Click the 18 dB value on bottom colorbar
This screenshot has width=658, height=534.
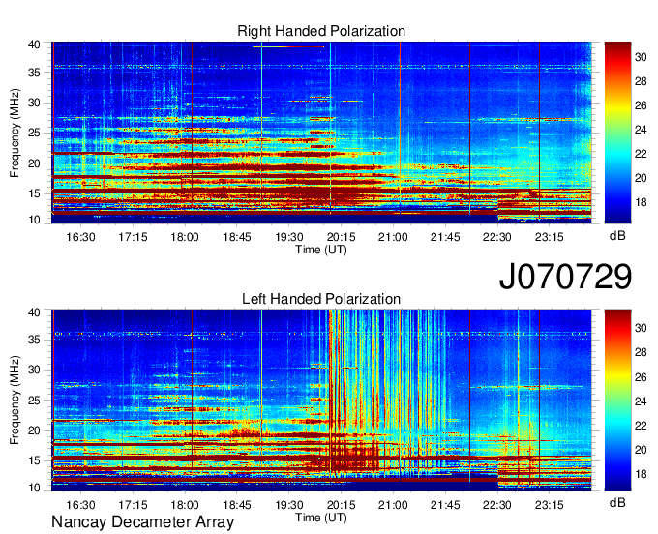point(641,474)
